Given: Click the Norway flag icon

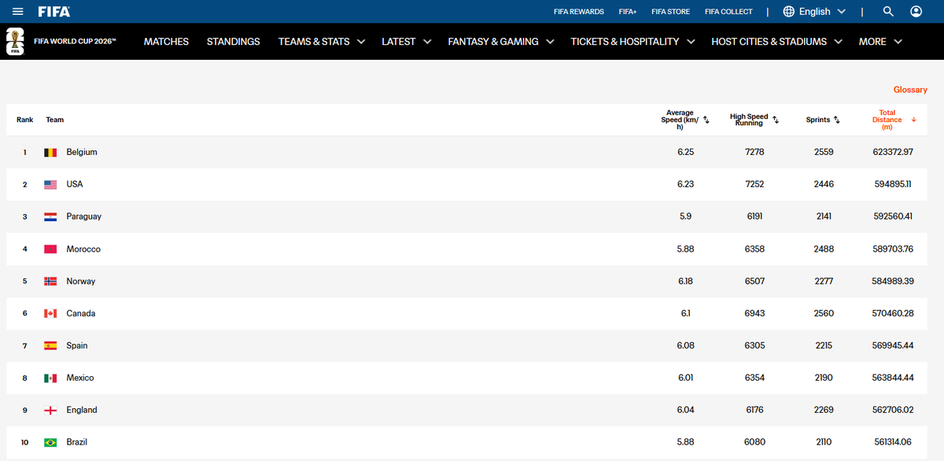Looking at the screenshot, I should point(50,281).
